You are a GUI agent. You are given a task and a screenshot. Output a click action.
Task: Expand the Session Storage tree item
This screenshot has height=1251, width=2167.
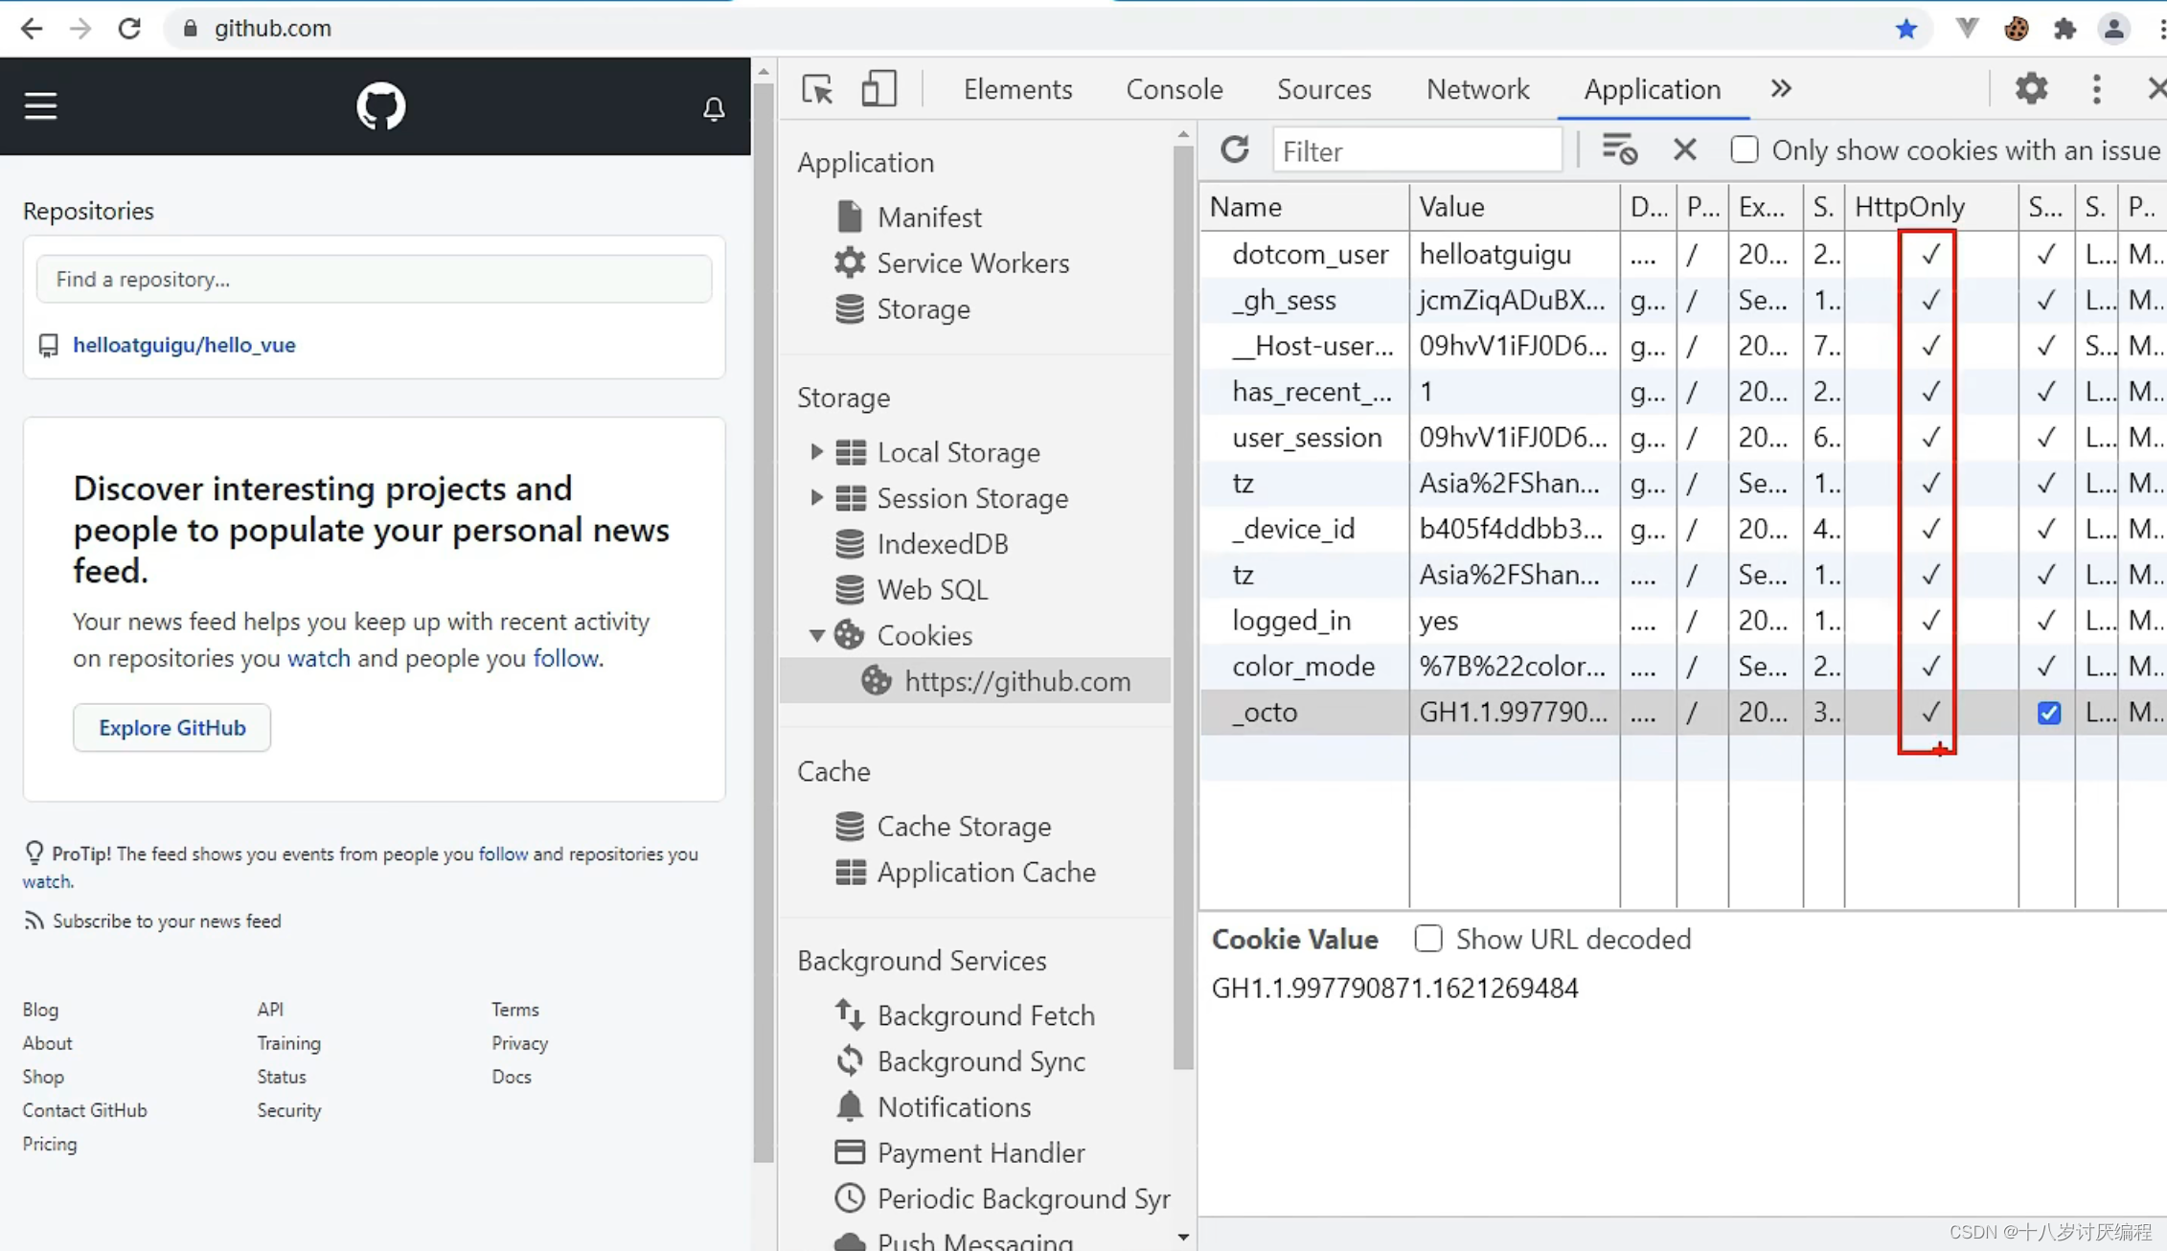[x=816, y=497]
